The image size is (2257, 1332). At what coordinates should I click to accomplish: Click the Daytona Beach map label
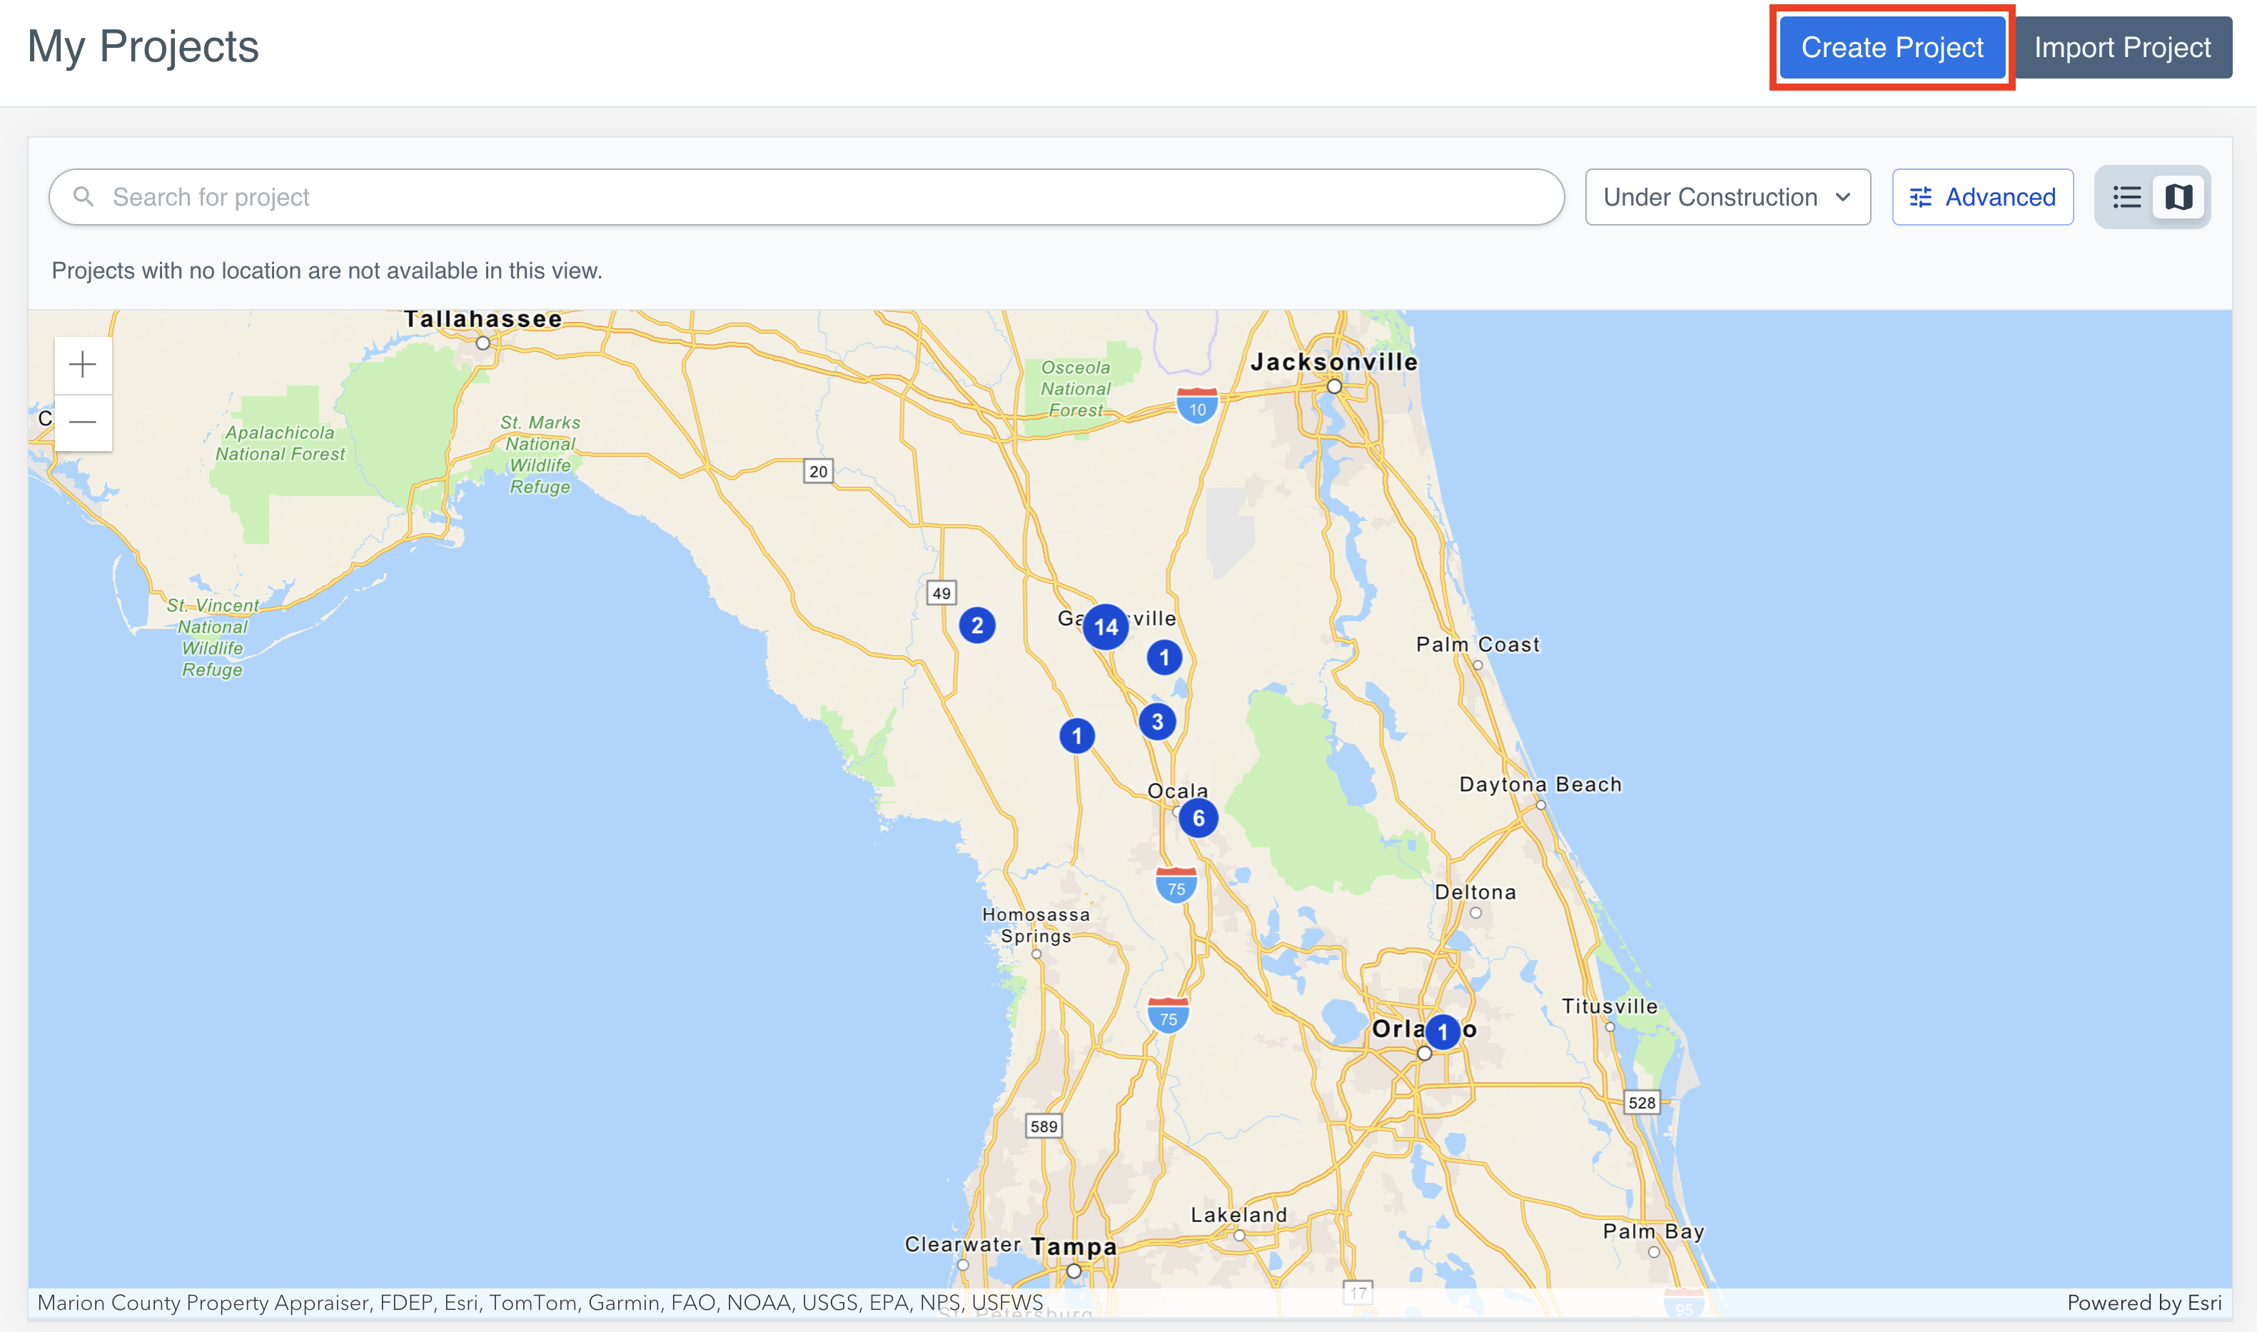(x=1540, y=784)
